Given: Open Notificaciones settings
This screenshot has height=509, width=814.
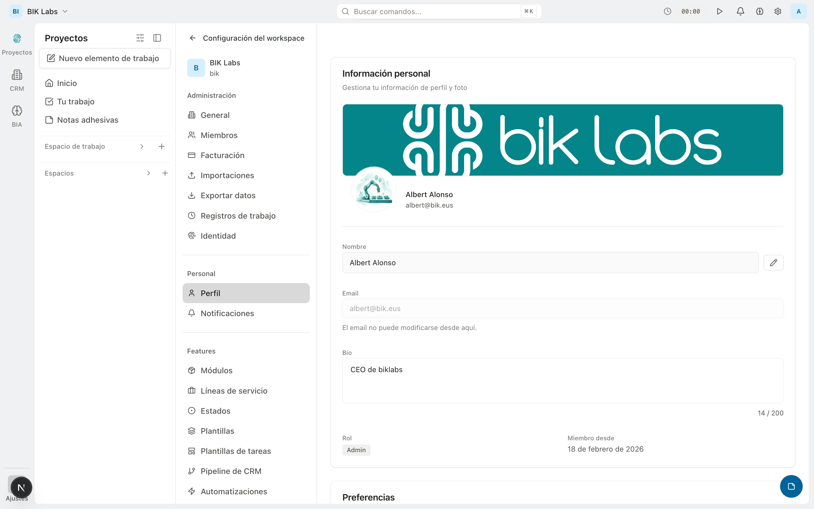Looking at the screenshot, I should pyautogui.click(x=246, y=313).
